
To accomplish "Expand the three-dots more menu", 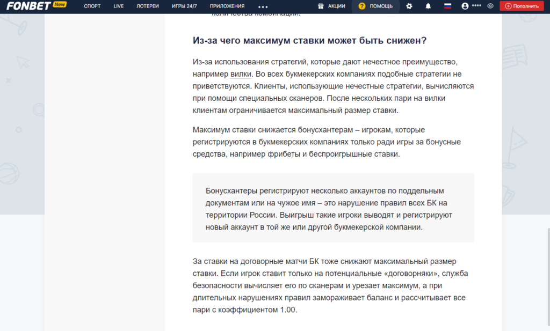I will pyautogui.click(x=263, y=6).
